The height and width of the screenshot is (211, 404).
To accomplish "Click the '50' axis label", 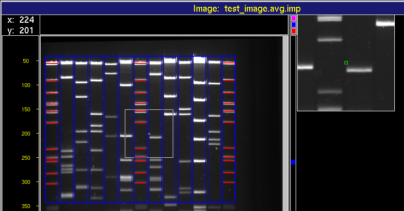I will 26,61.
